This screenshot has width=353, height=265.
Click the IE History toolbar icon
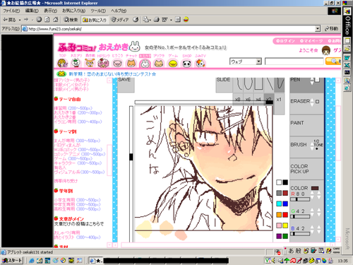click(x=136, y=20)
